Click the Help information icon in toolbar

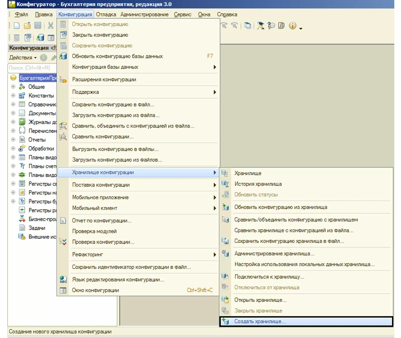click(x=292, y=26)
